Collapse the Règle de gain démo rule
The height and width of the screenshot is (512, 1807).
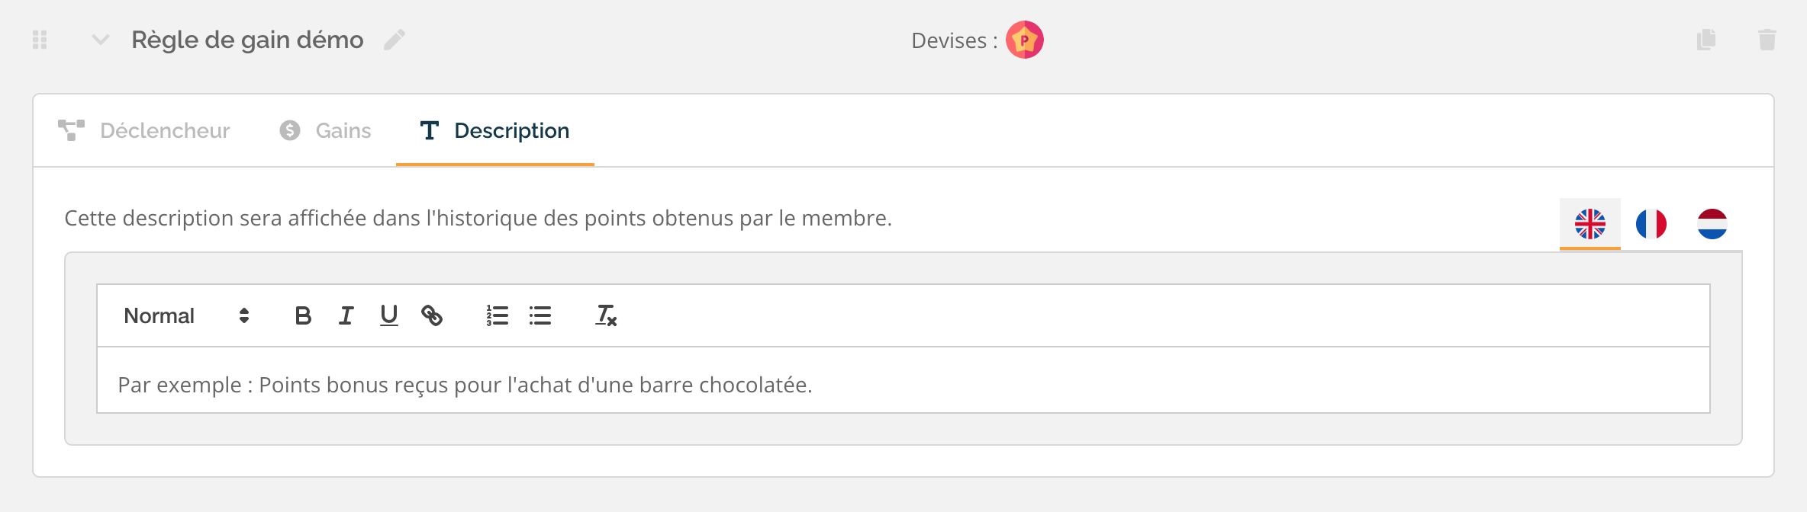(101, 40)
